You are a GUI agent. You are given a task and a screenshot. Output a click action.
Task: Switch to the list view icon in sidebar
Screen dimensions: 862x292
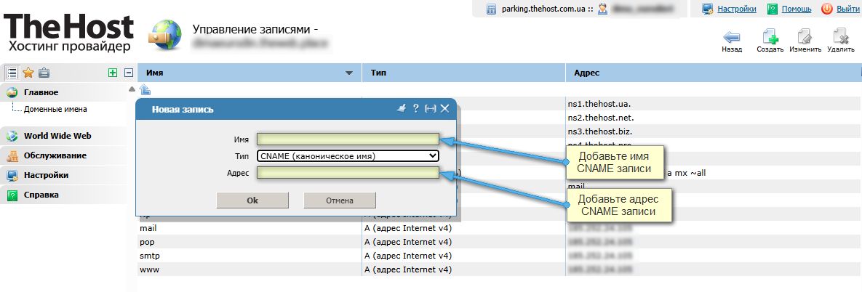tap(12, 73)
